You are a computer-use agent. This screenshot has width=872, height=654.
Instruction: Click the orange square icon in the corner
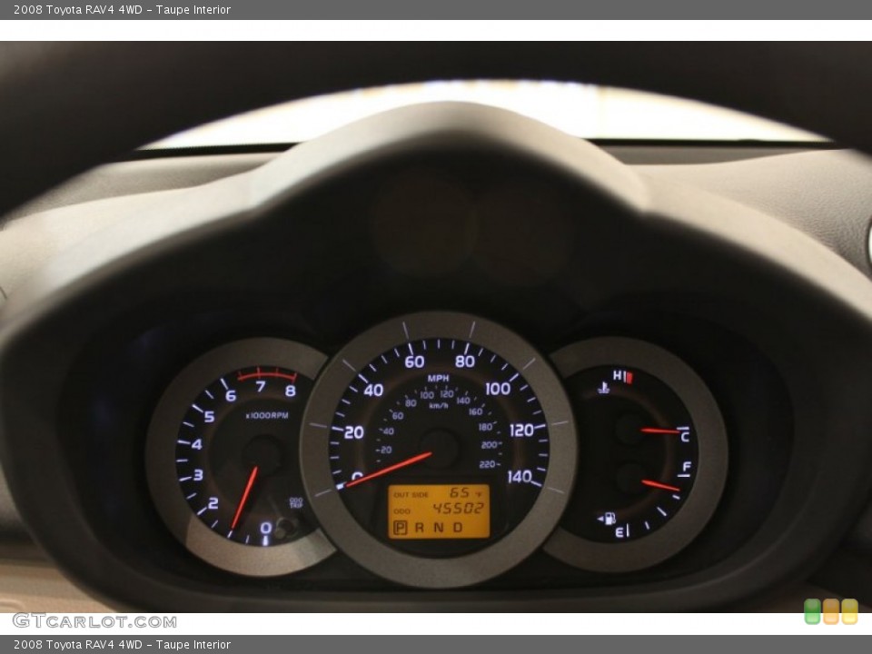[x=831, y=611]
